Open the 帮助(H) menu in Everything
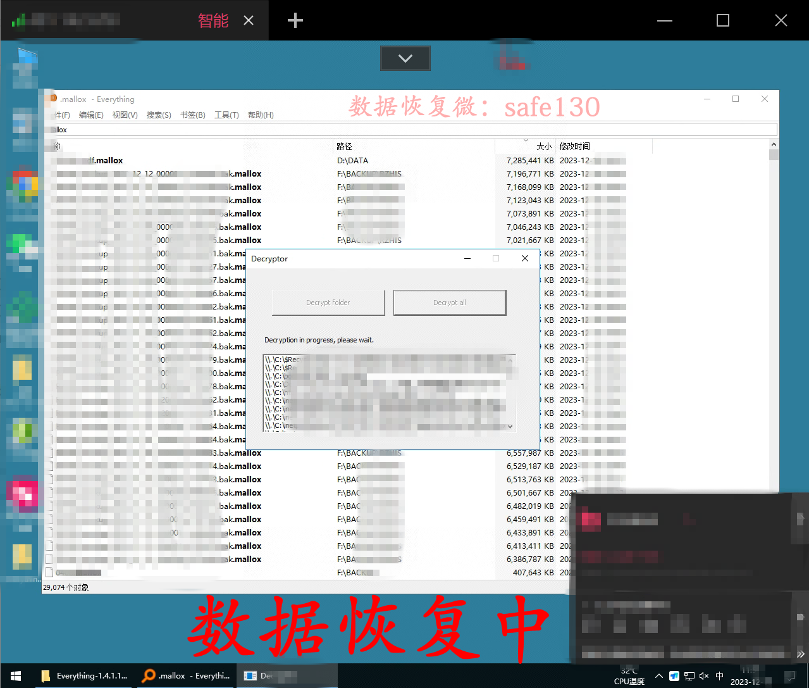809x688 pixels. click(x=261, y=115)
